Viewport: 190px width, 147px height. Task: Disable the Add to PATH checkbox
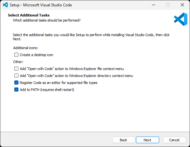point(16,90)
